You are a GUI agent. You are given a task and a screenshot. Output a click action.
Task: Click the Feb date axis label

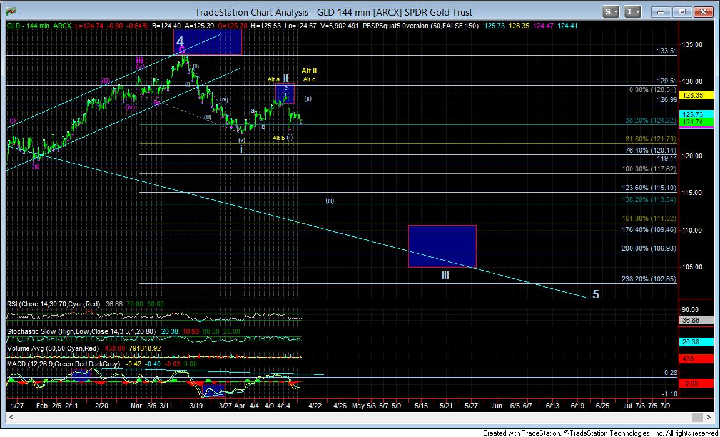[x=42, y=406]
